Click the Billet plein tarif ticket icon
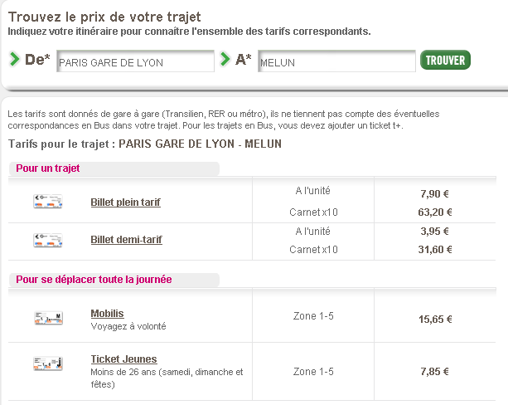The height and width of the screenshot is (405, 508). click(48, 201)
